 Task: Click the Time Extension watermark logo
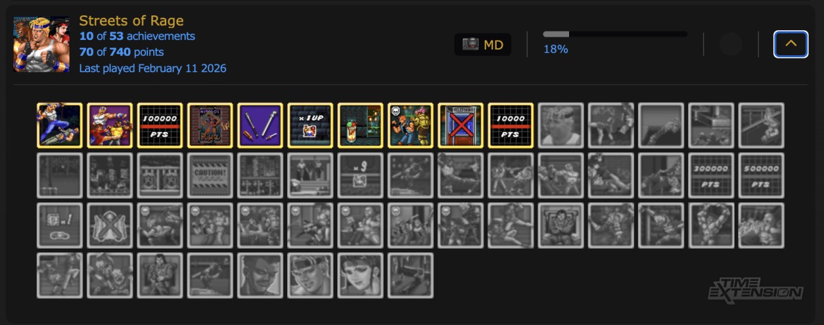click(756, 290)
